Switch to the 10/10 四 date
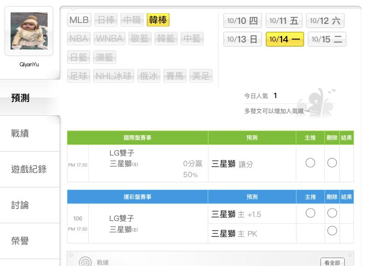This screenshot has height=266, width=365. click(x=242, y=21)
